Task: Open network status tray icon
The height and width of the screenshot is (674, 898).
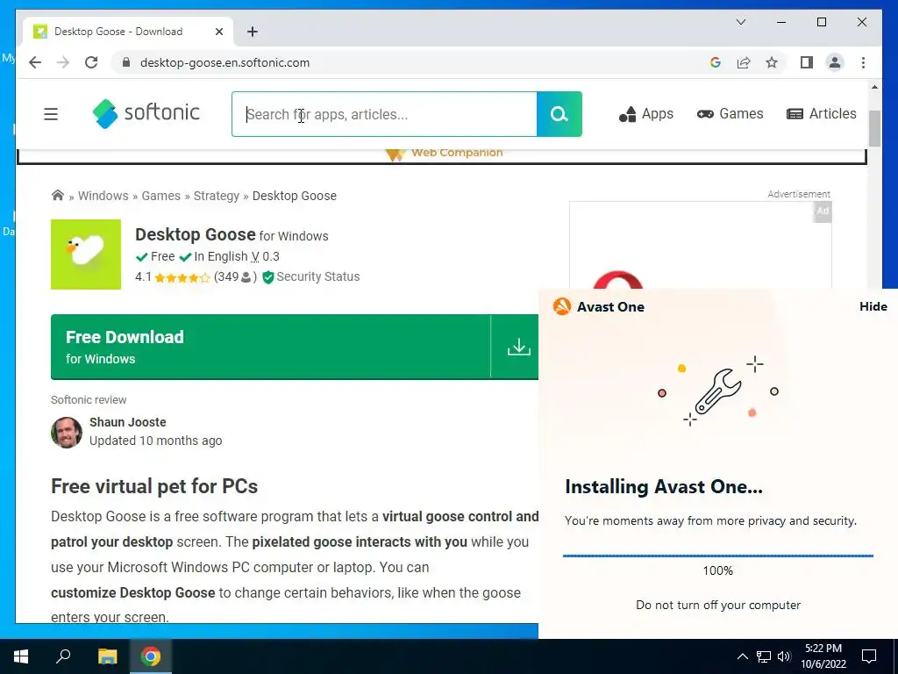Action: point(764,656)
